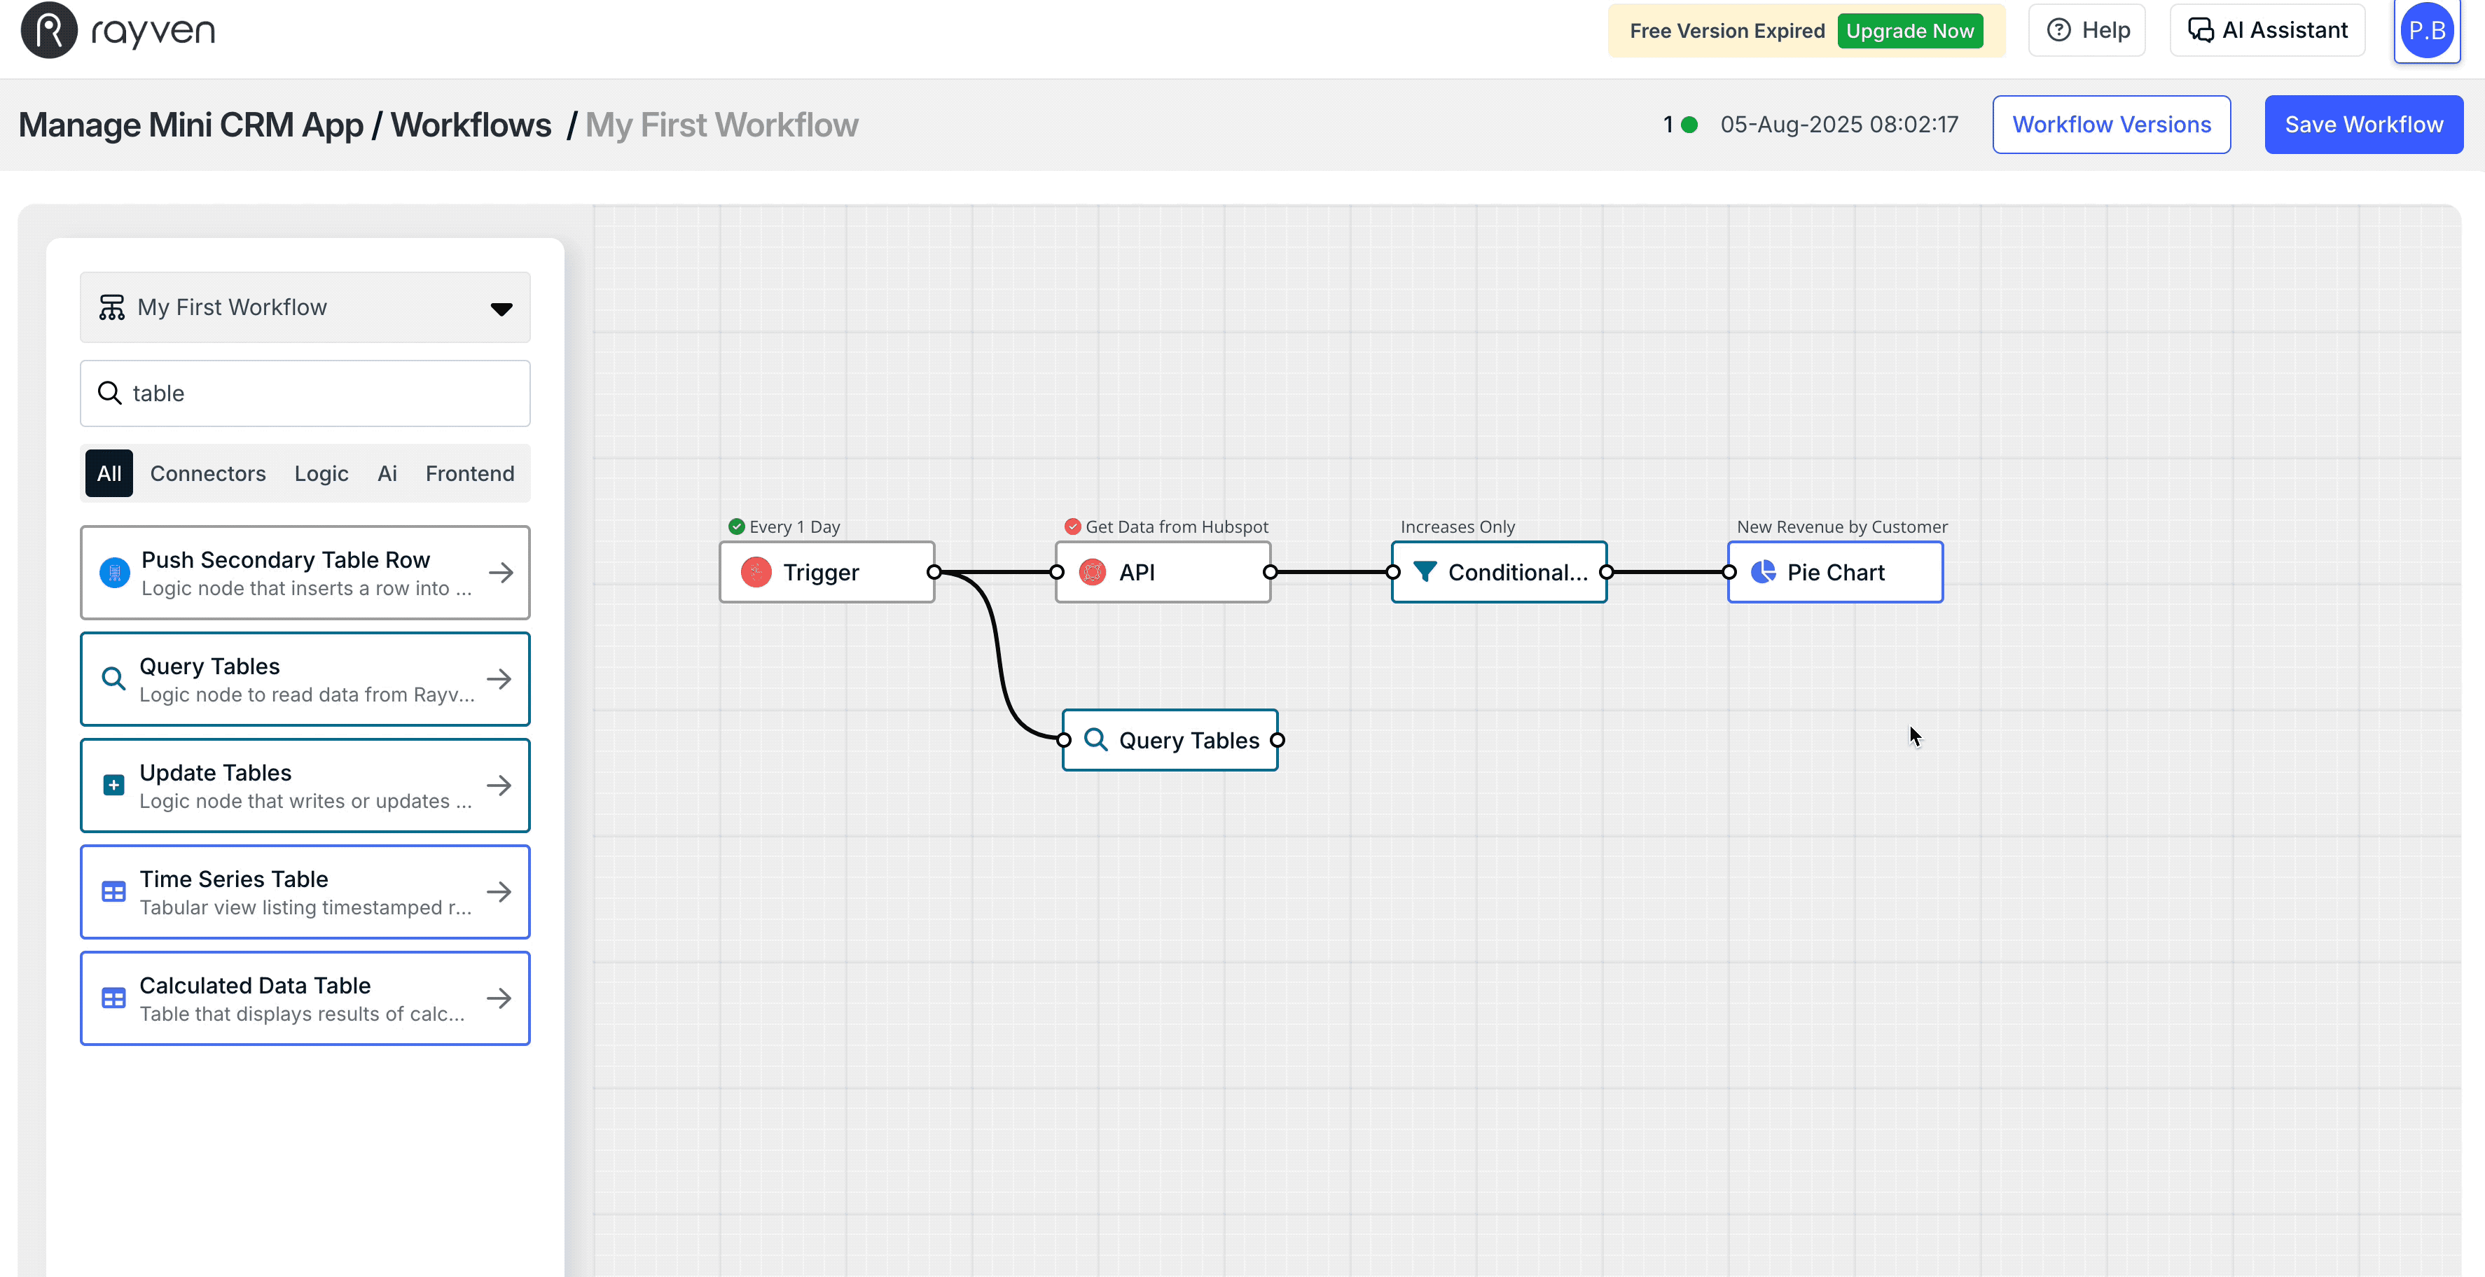Switch to the Logic tab

click(x=321, y=473)
